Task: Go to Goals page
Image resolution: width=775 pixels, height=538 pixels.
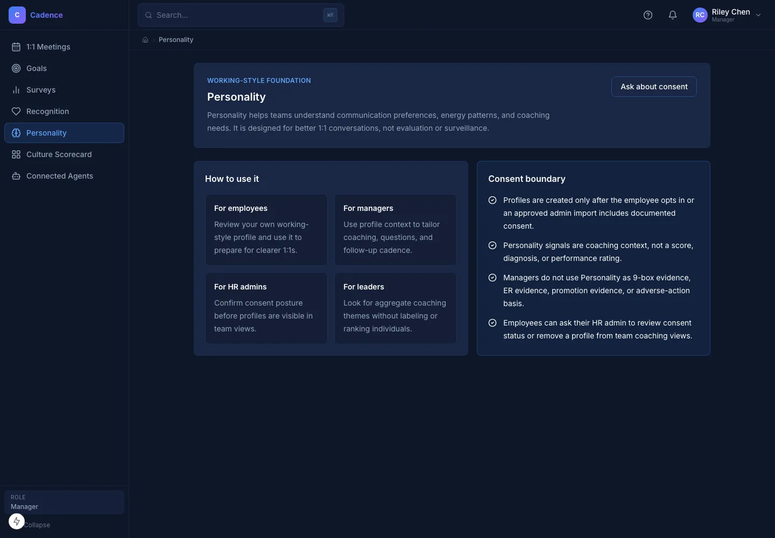Action: (64, 68)
